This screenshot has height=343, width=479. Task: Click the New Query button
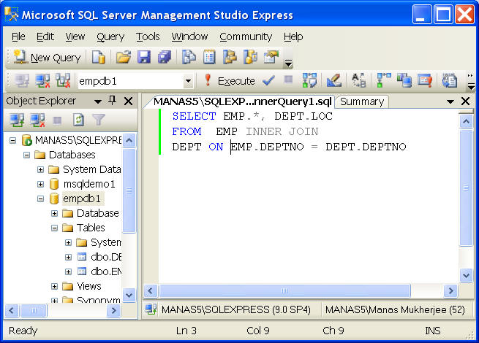tap(47, 58)
